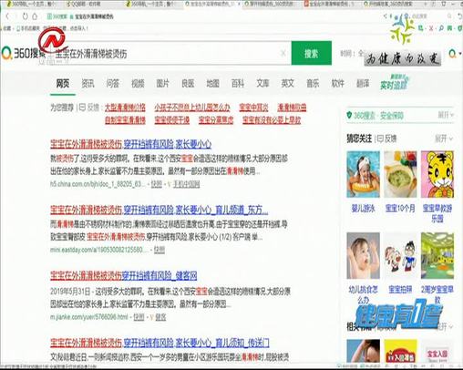Open the 文库 tab
Viewport: 463px width, 370px height.
(x=262, y=83)
